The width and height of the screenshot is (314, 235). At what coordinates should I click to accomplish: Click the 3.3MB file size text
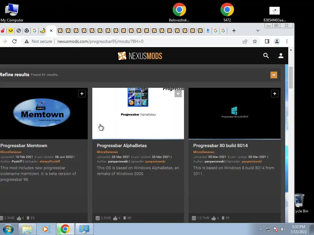[106, 218]
